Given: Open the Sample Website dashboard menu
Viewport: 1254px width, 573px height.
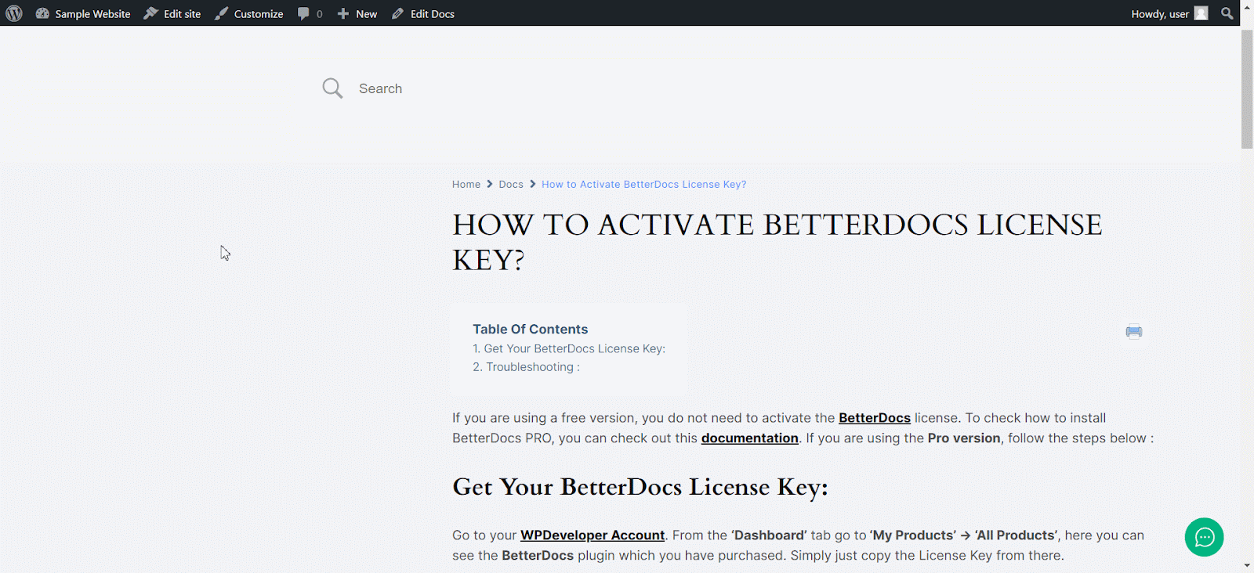Looking at the screenshot, I should (x=83, y=14).
